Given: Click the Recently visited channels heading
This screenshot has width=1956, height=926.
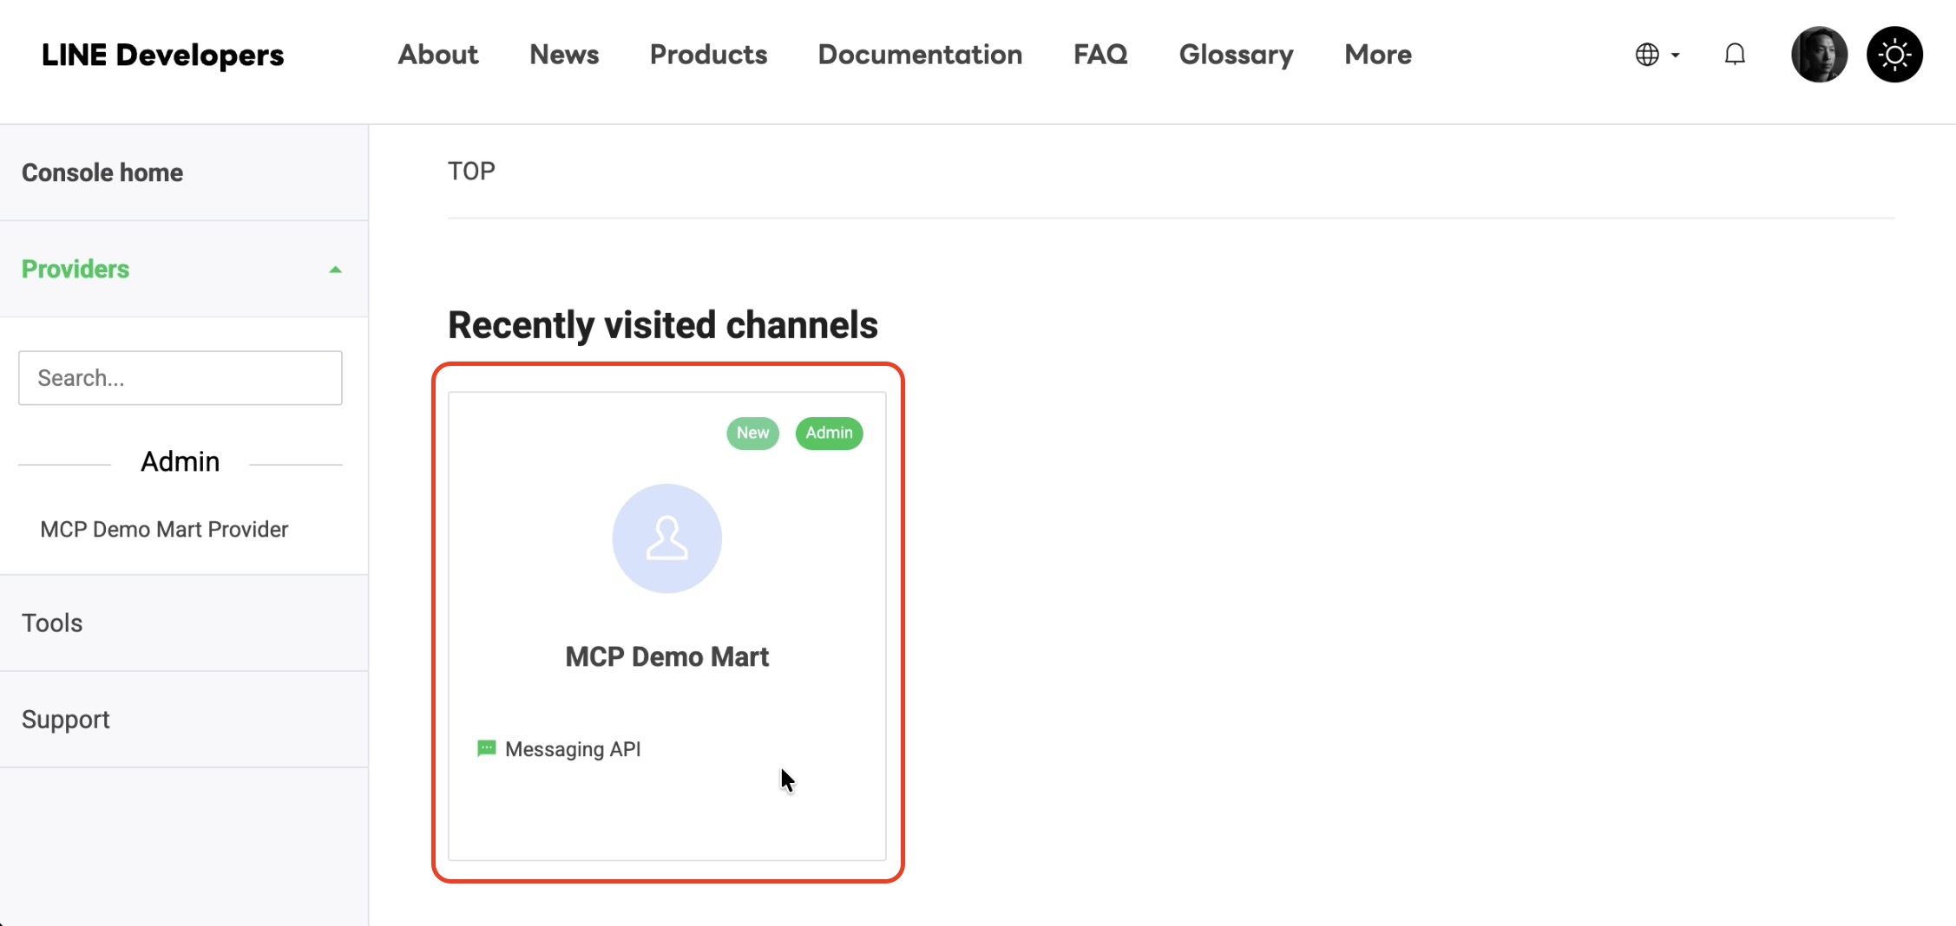Looking at the screenshot, I should pyautogui.click(x=663, y=325).
